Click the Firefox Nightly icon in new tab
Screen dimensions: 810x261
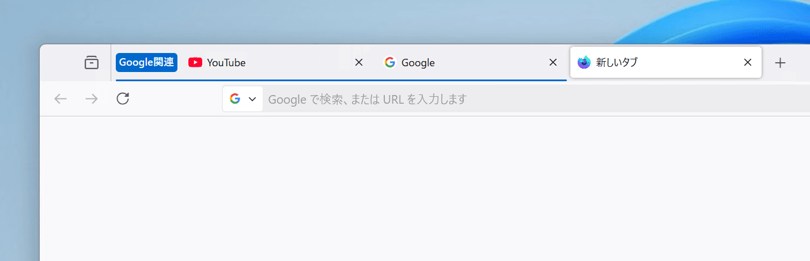584,62
